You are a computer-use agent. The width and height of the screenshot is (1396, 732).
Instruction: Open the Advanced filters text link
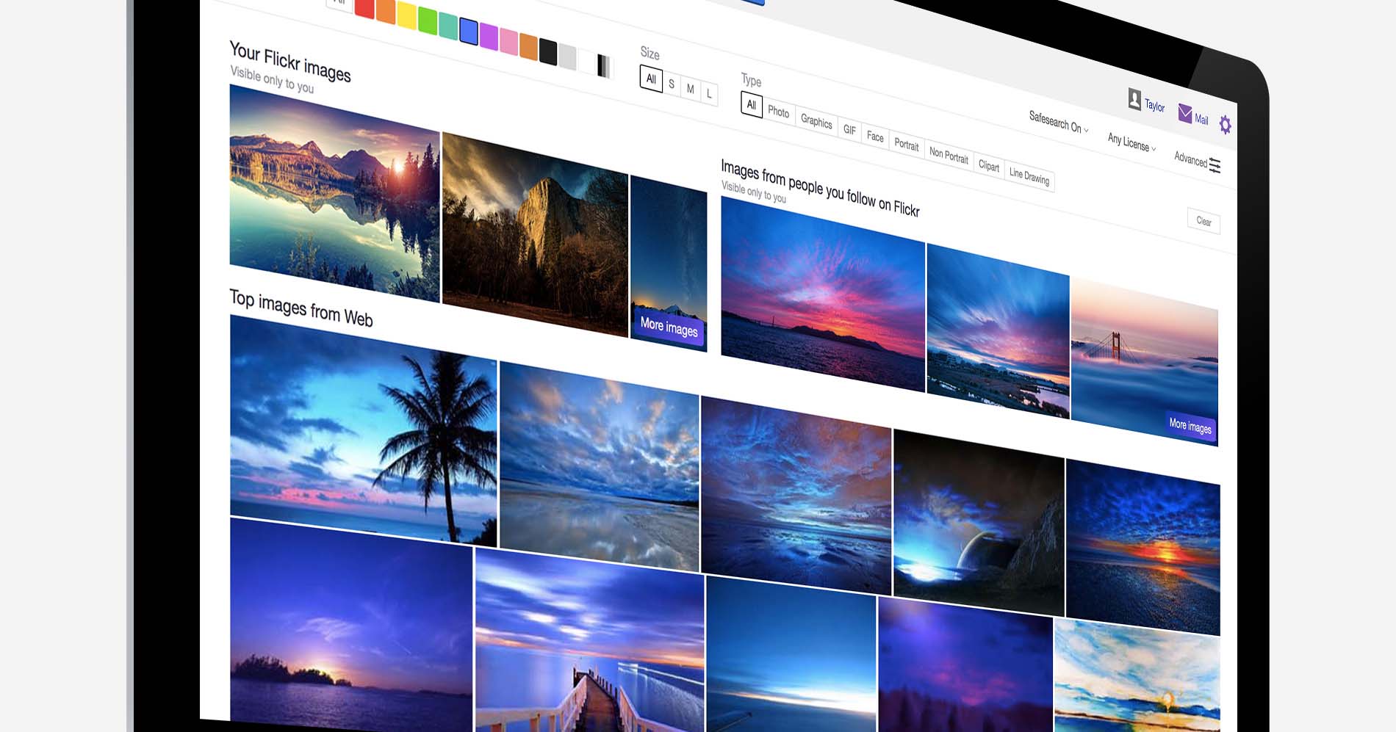click(x=1190, y=159)
